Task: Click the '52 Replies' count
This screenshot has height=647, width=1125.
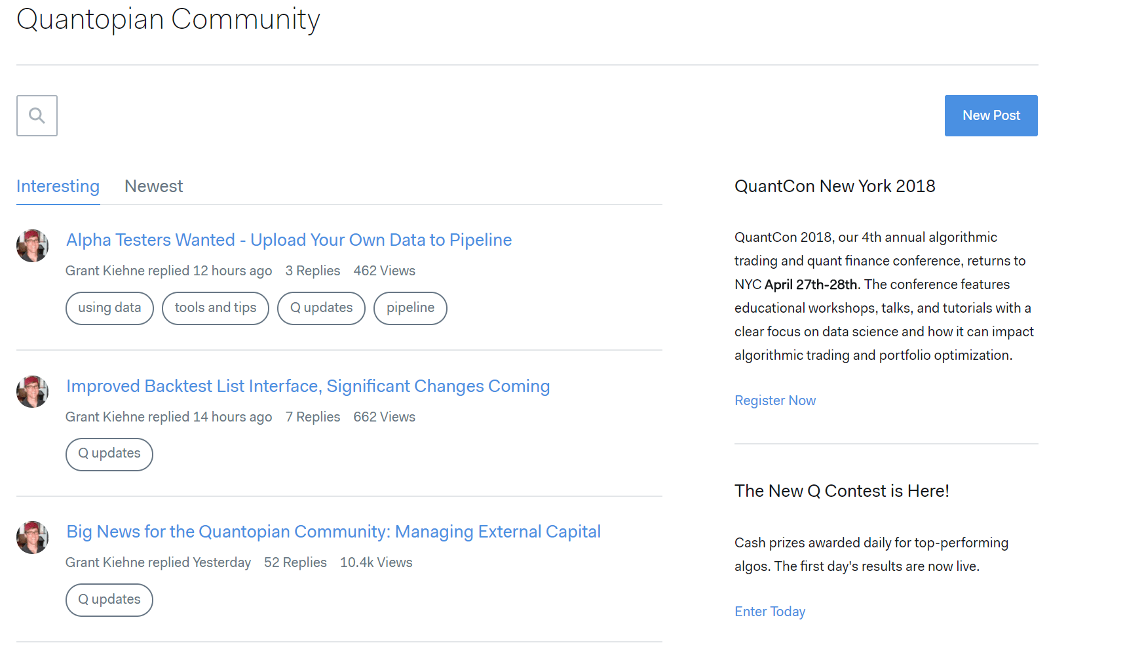Action: point(296,562)
